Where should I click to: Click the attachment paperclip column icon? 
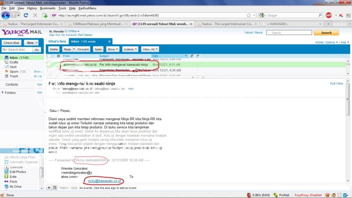pos(192,56)
